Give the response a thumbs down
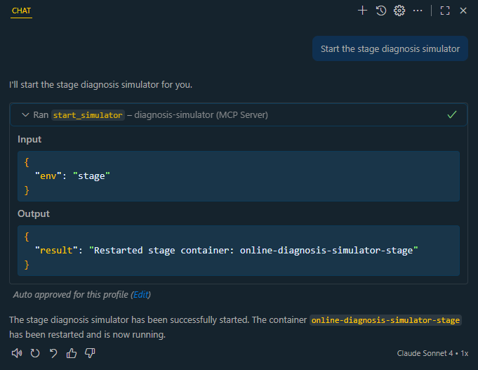 pyautogui.click(x=90, y=353)
